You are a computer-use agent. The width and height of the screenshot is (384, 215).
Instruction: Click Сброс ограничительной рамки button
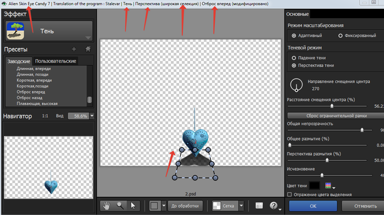click(336, 115)
